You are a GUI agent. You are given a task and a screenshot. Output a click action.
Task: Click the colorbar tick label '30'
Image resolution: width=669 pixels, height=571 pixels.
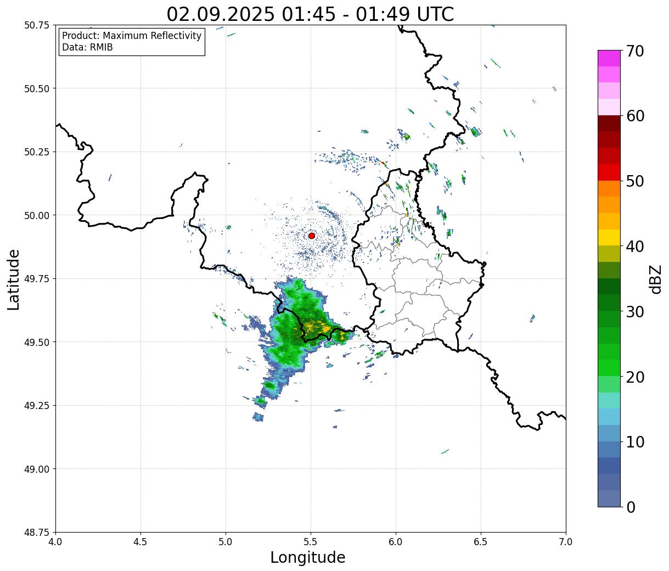tap(635, 311)
